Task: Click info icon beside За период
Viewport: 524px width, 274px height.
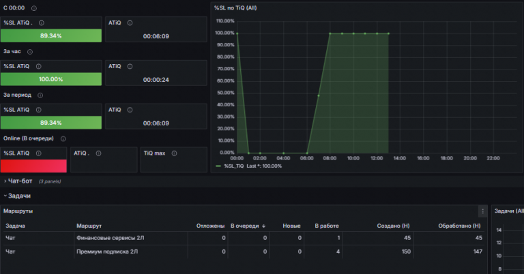Action: tap(40, 95)
